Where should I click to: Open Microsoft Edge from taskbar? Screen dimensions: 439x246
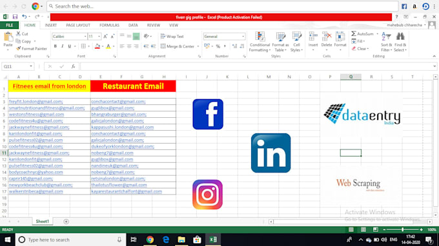coord(166,240)
